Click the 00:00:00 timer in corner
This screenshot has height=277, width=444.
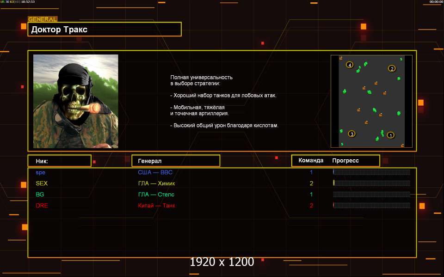click(x=436, y=2)
